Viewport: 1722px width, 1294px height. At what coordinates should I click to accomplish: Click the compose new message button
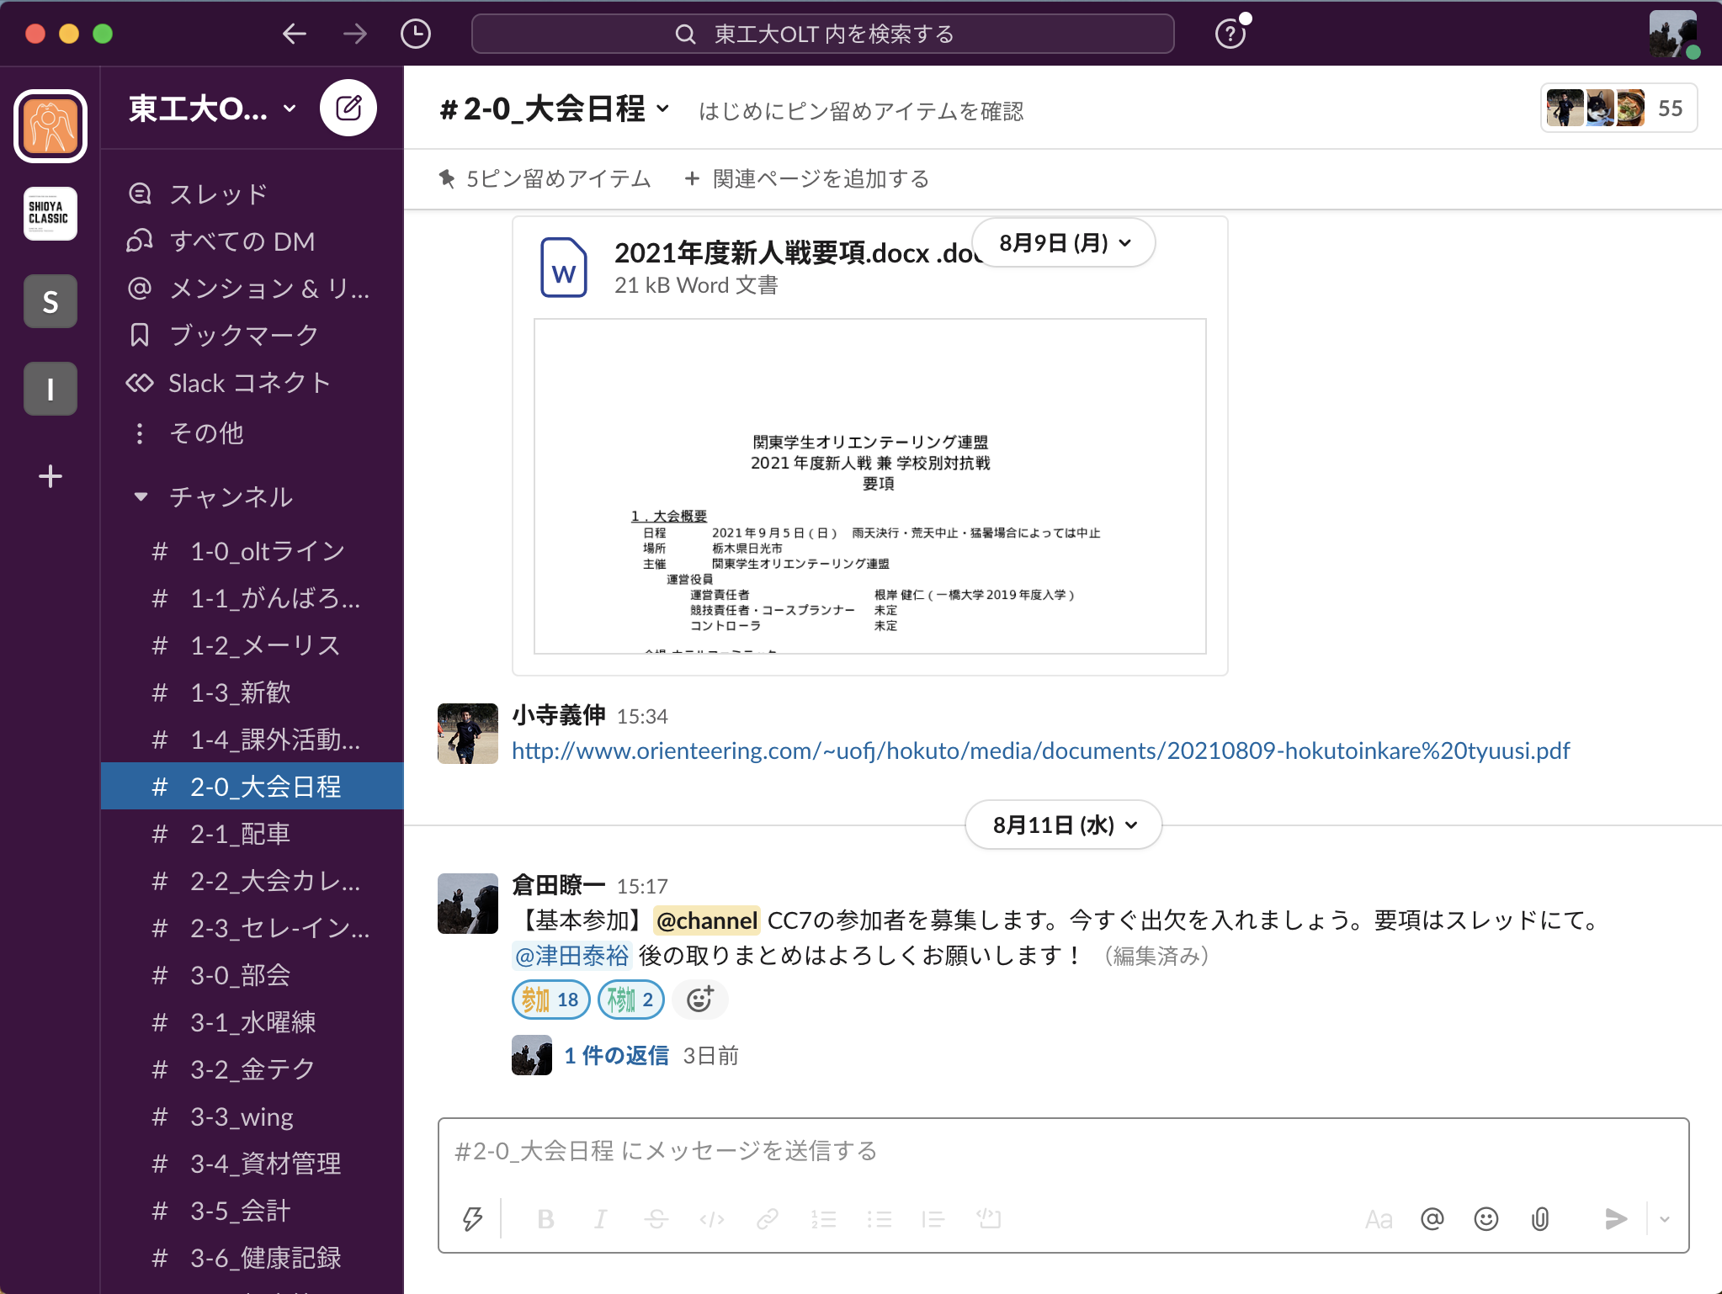(x=348, y=108)
